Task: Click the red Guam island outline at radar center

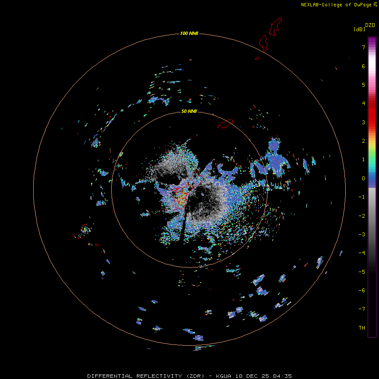Action: pos(187,190)
